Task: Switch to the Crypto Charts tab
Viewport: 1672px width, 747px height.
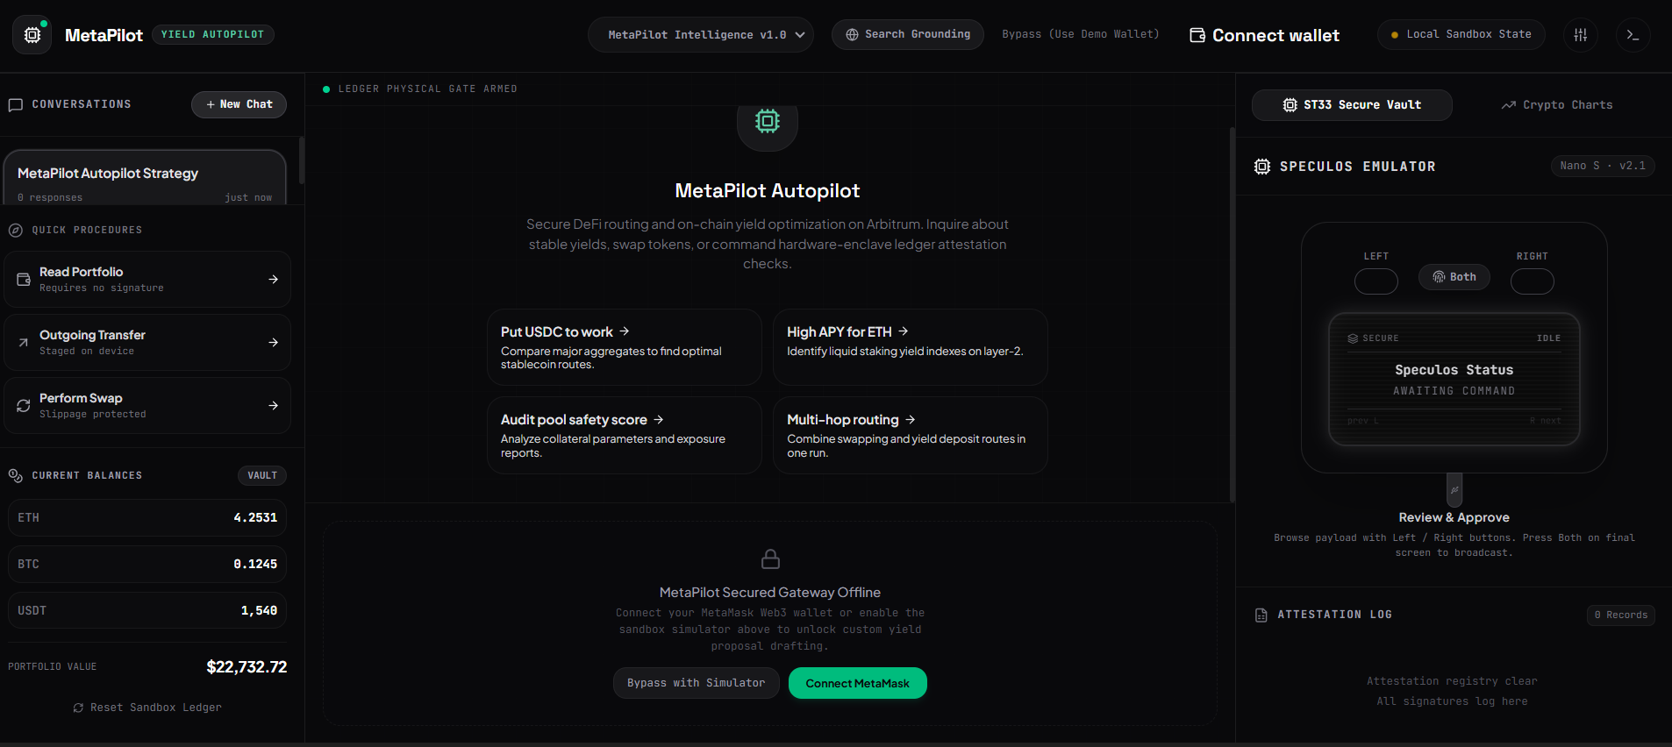Action: coord(1557,105)
